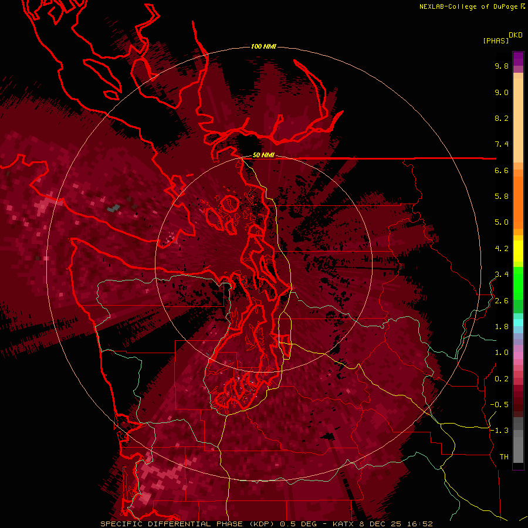Select the 8.2 legend value
Image resolution: width=528 pixels, height=528 pixels.
502,118
